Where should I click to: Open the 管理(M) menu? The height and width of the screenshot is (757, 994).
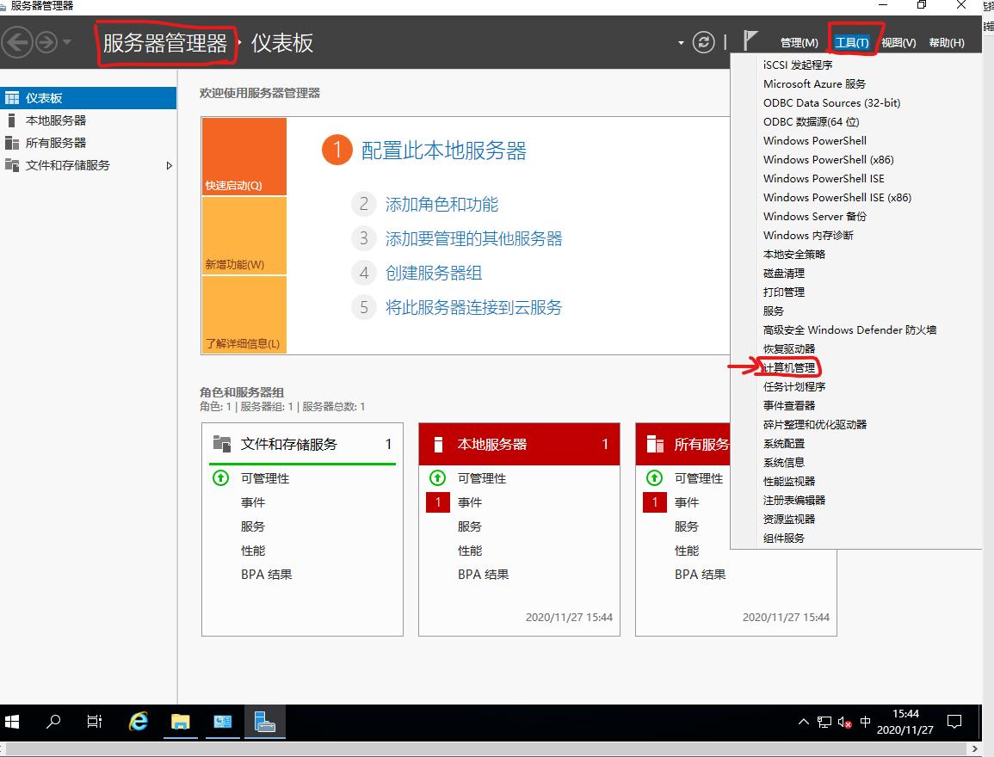799,41
